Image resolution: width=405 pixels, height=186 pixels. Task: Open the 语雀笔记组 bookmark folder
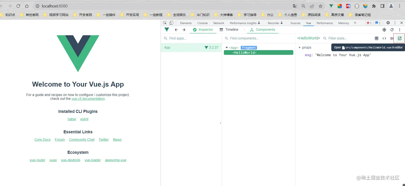pos(360,15)
